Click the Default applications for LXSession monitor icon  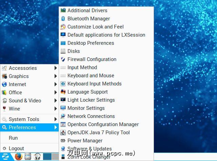coord(63,35)
